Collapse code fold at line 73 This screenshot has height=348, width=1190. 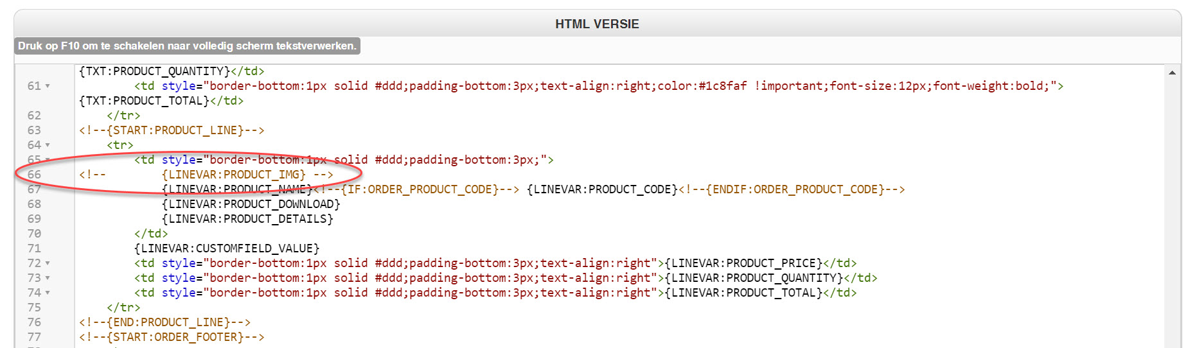(x=48, y=278)
